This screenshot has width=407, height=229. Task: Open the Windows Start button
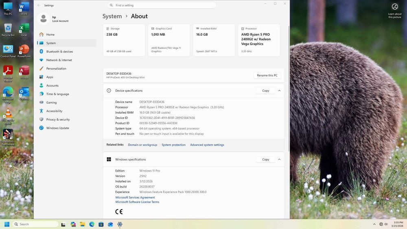pos(7,224)
